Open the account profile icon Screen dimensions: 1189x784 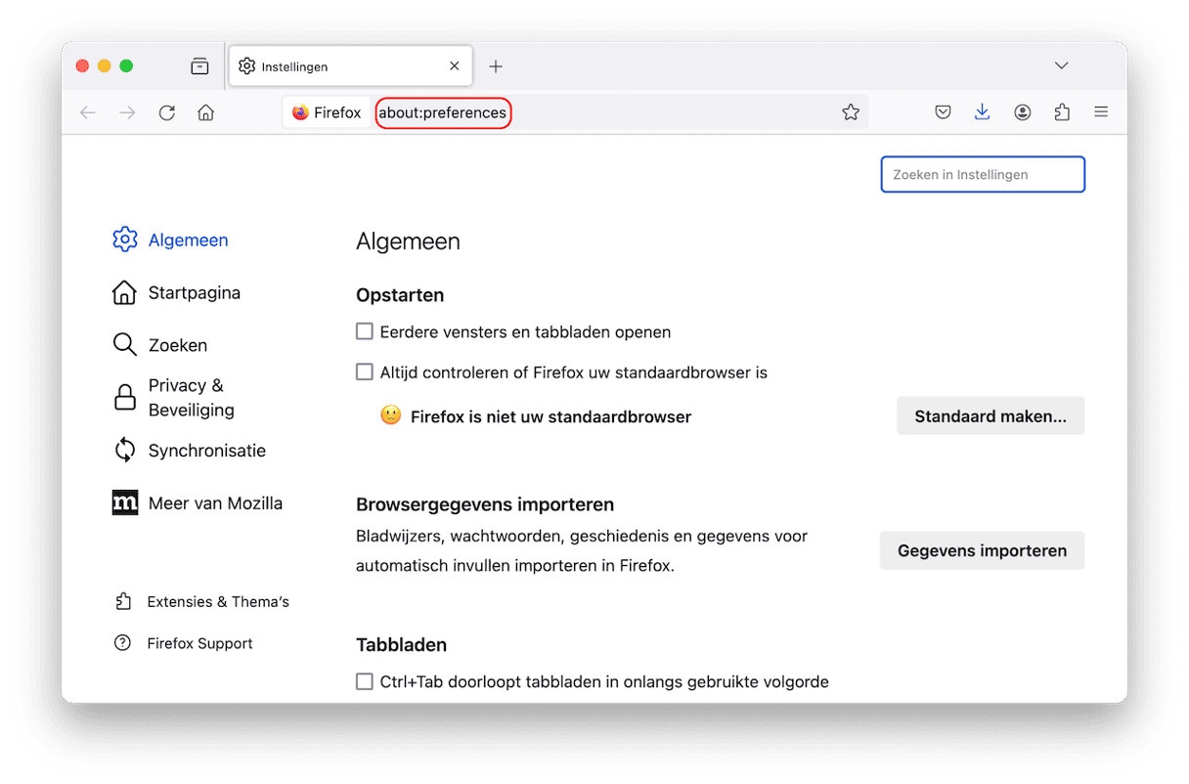coord(1023,112)
